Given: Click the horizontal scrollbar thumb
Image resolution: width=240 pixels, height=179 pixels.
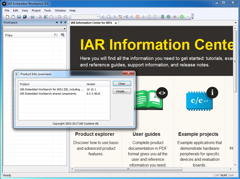Looking at the screenshot, I should (x=128, y=169).
